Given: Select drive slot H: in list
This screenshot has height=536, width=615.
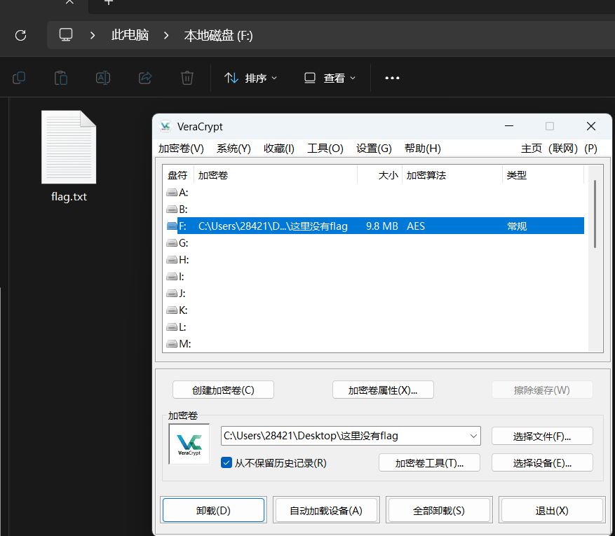Looking at the screenshot, I should 178,260.
